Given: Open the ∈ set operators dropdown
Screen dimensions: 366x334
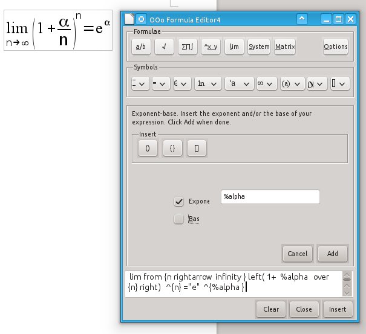Looking at the screenshot, I should click(181, 85).
